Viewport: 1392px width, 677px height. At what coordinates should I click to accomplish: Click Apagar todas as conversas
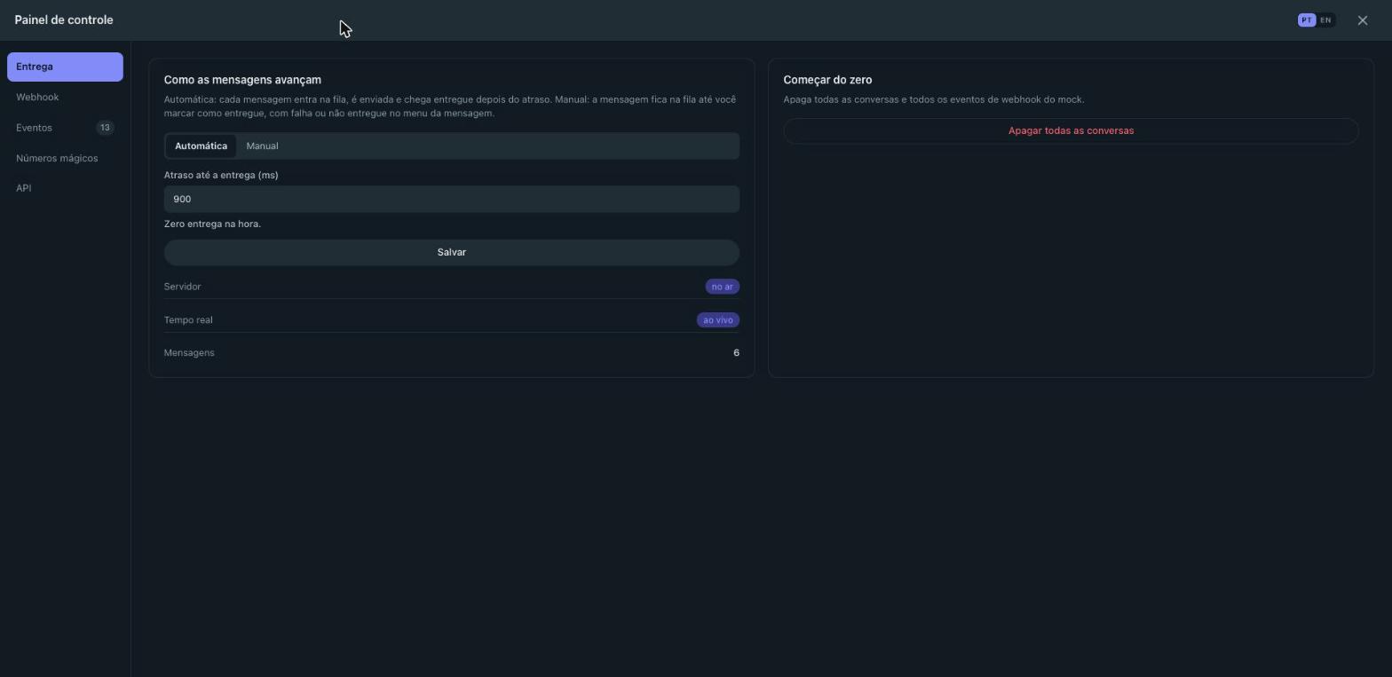pos(1071,130)
